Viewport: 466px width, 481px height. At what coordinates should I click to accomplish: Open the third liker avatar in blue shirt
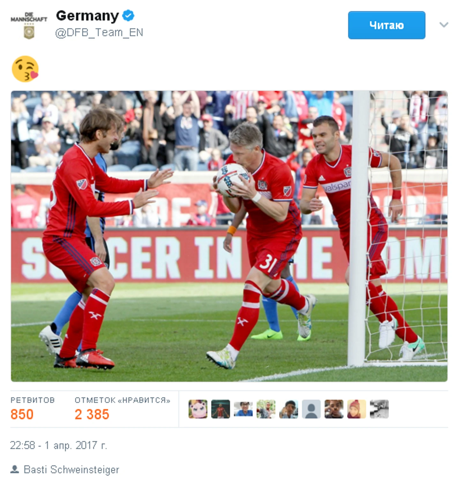click(243, 409)
